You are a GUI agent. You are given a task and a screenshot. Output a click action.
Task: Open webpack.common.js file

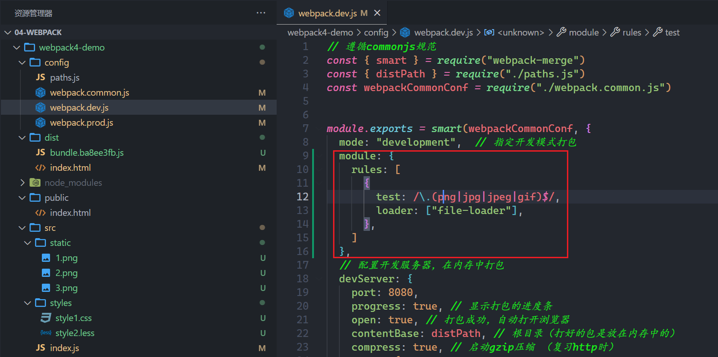click(x=90, y=92)
